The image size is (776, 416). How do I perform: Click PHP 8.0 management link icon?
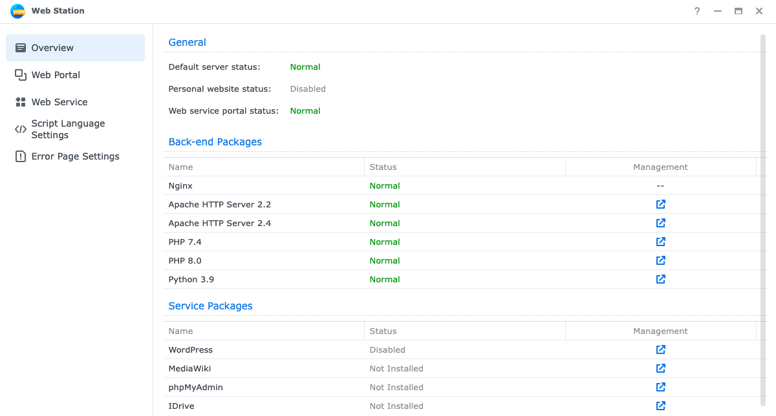[x=660, y=260]
